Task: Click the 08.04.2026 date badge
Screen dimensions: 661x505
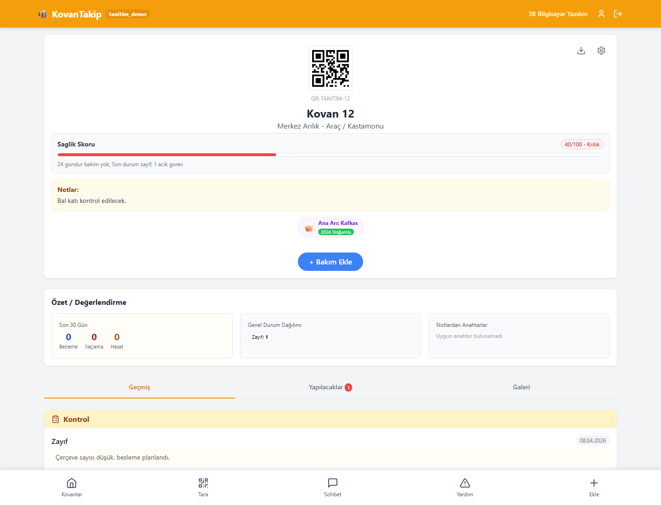Action: pyautogui.click(x=593, y=441)
